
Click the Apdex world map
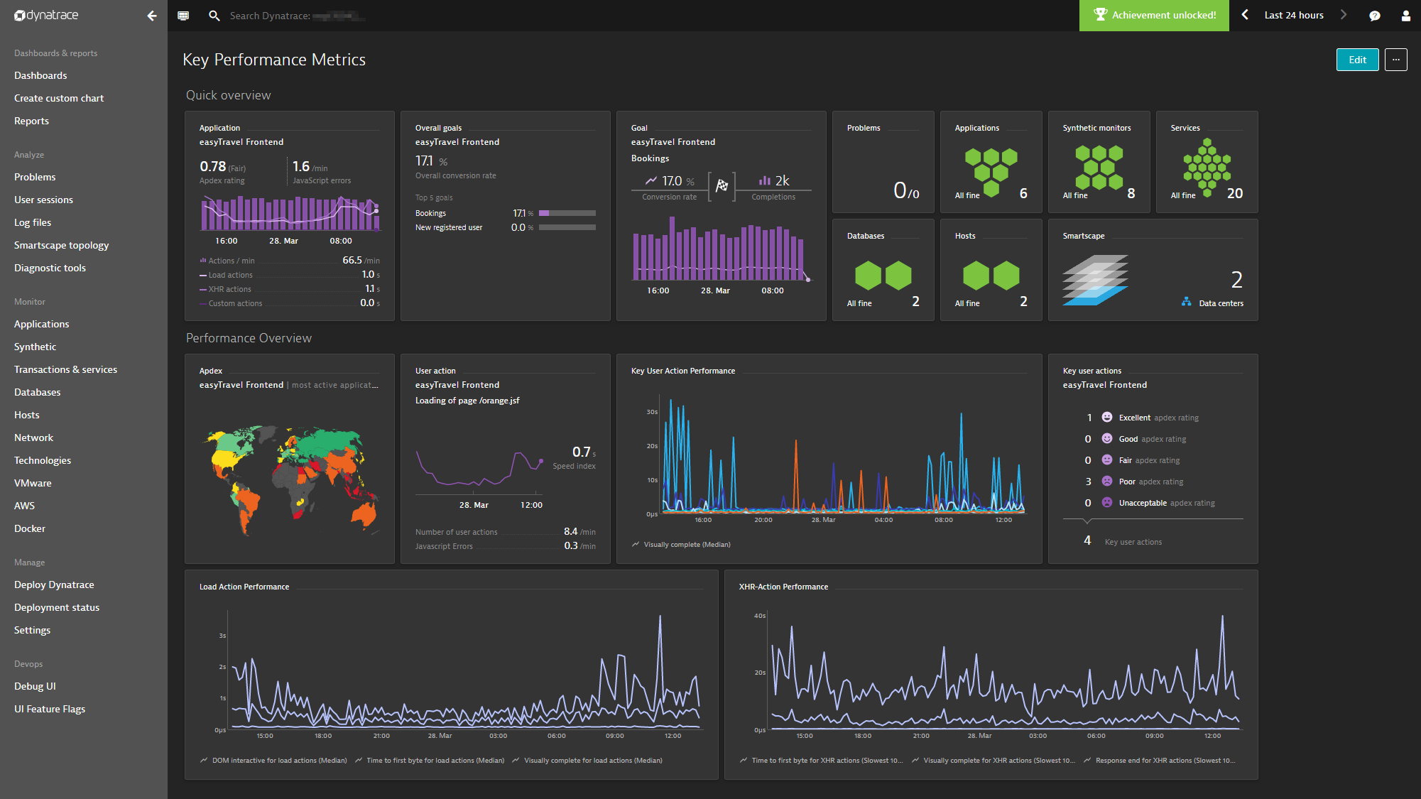(x=291, y=479)
